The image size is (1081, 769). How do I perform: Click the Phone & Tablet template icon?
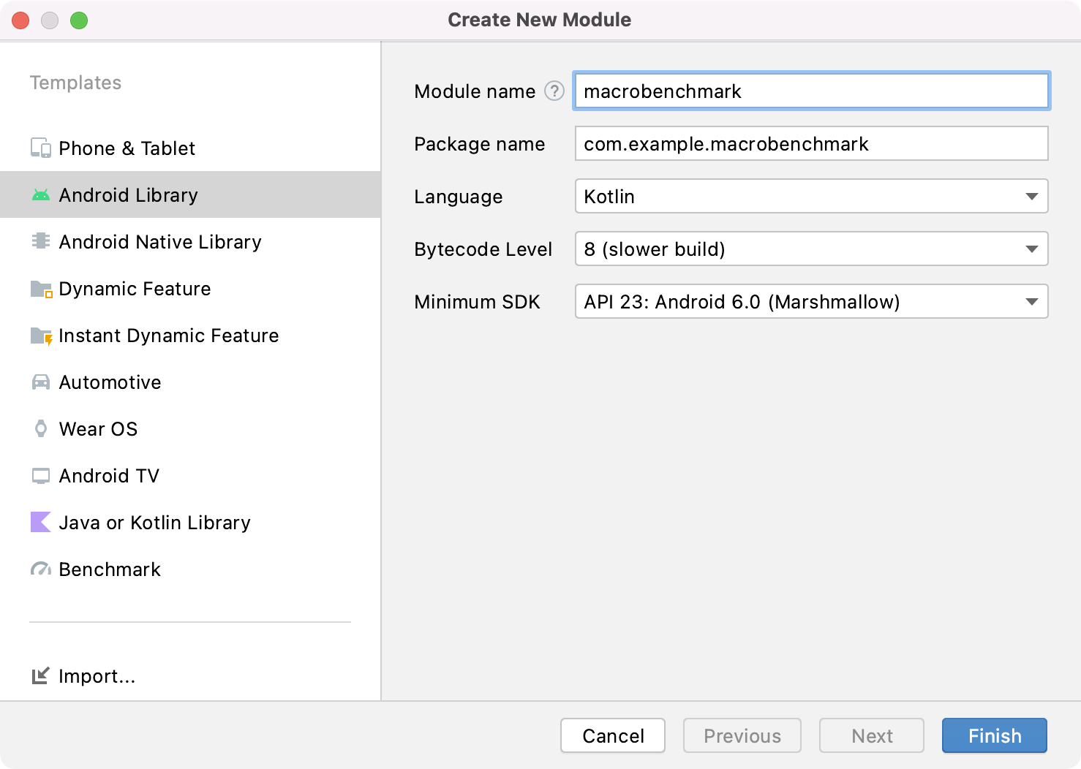point(41,148)
